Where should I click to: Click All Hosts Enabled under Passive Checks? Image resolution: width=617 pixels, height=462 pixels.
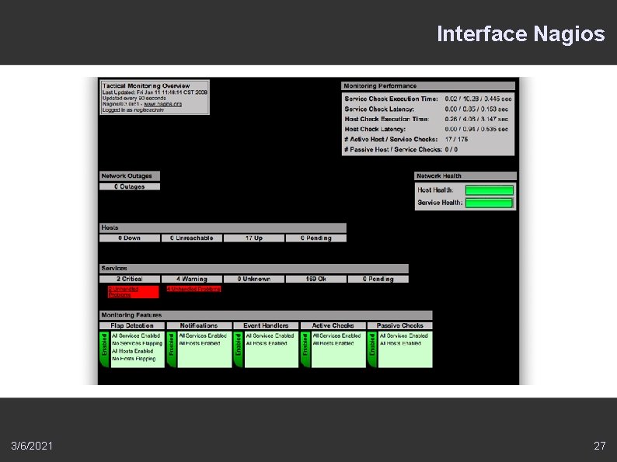400,343
